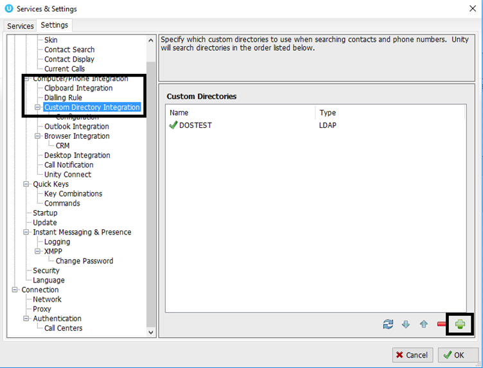Move directory down with blue down arrow
Image resolution: width=483 pixels, height=368 pixels.
click(x=406, y=324)
